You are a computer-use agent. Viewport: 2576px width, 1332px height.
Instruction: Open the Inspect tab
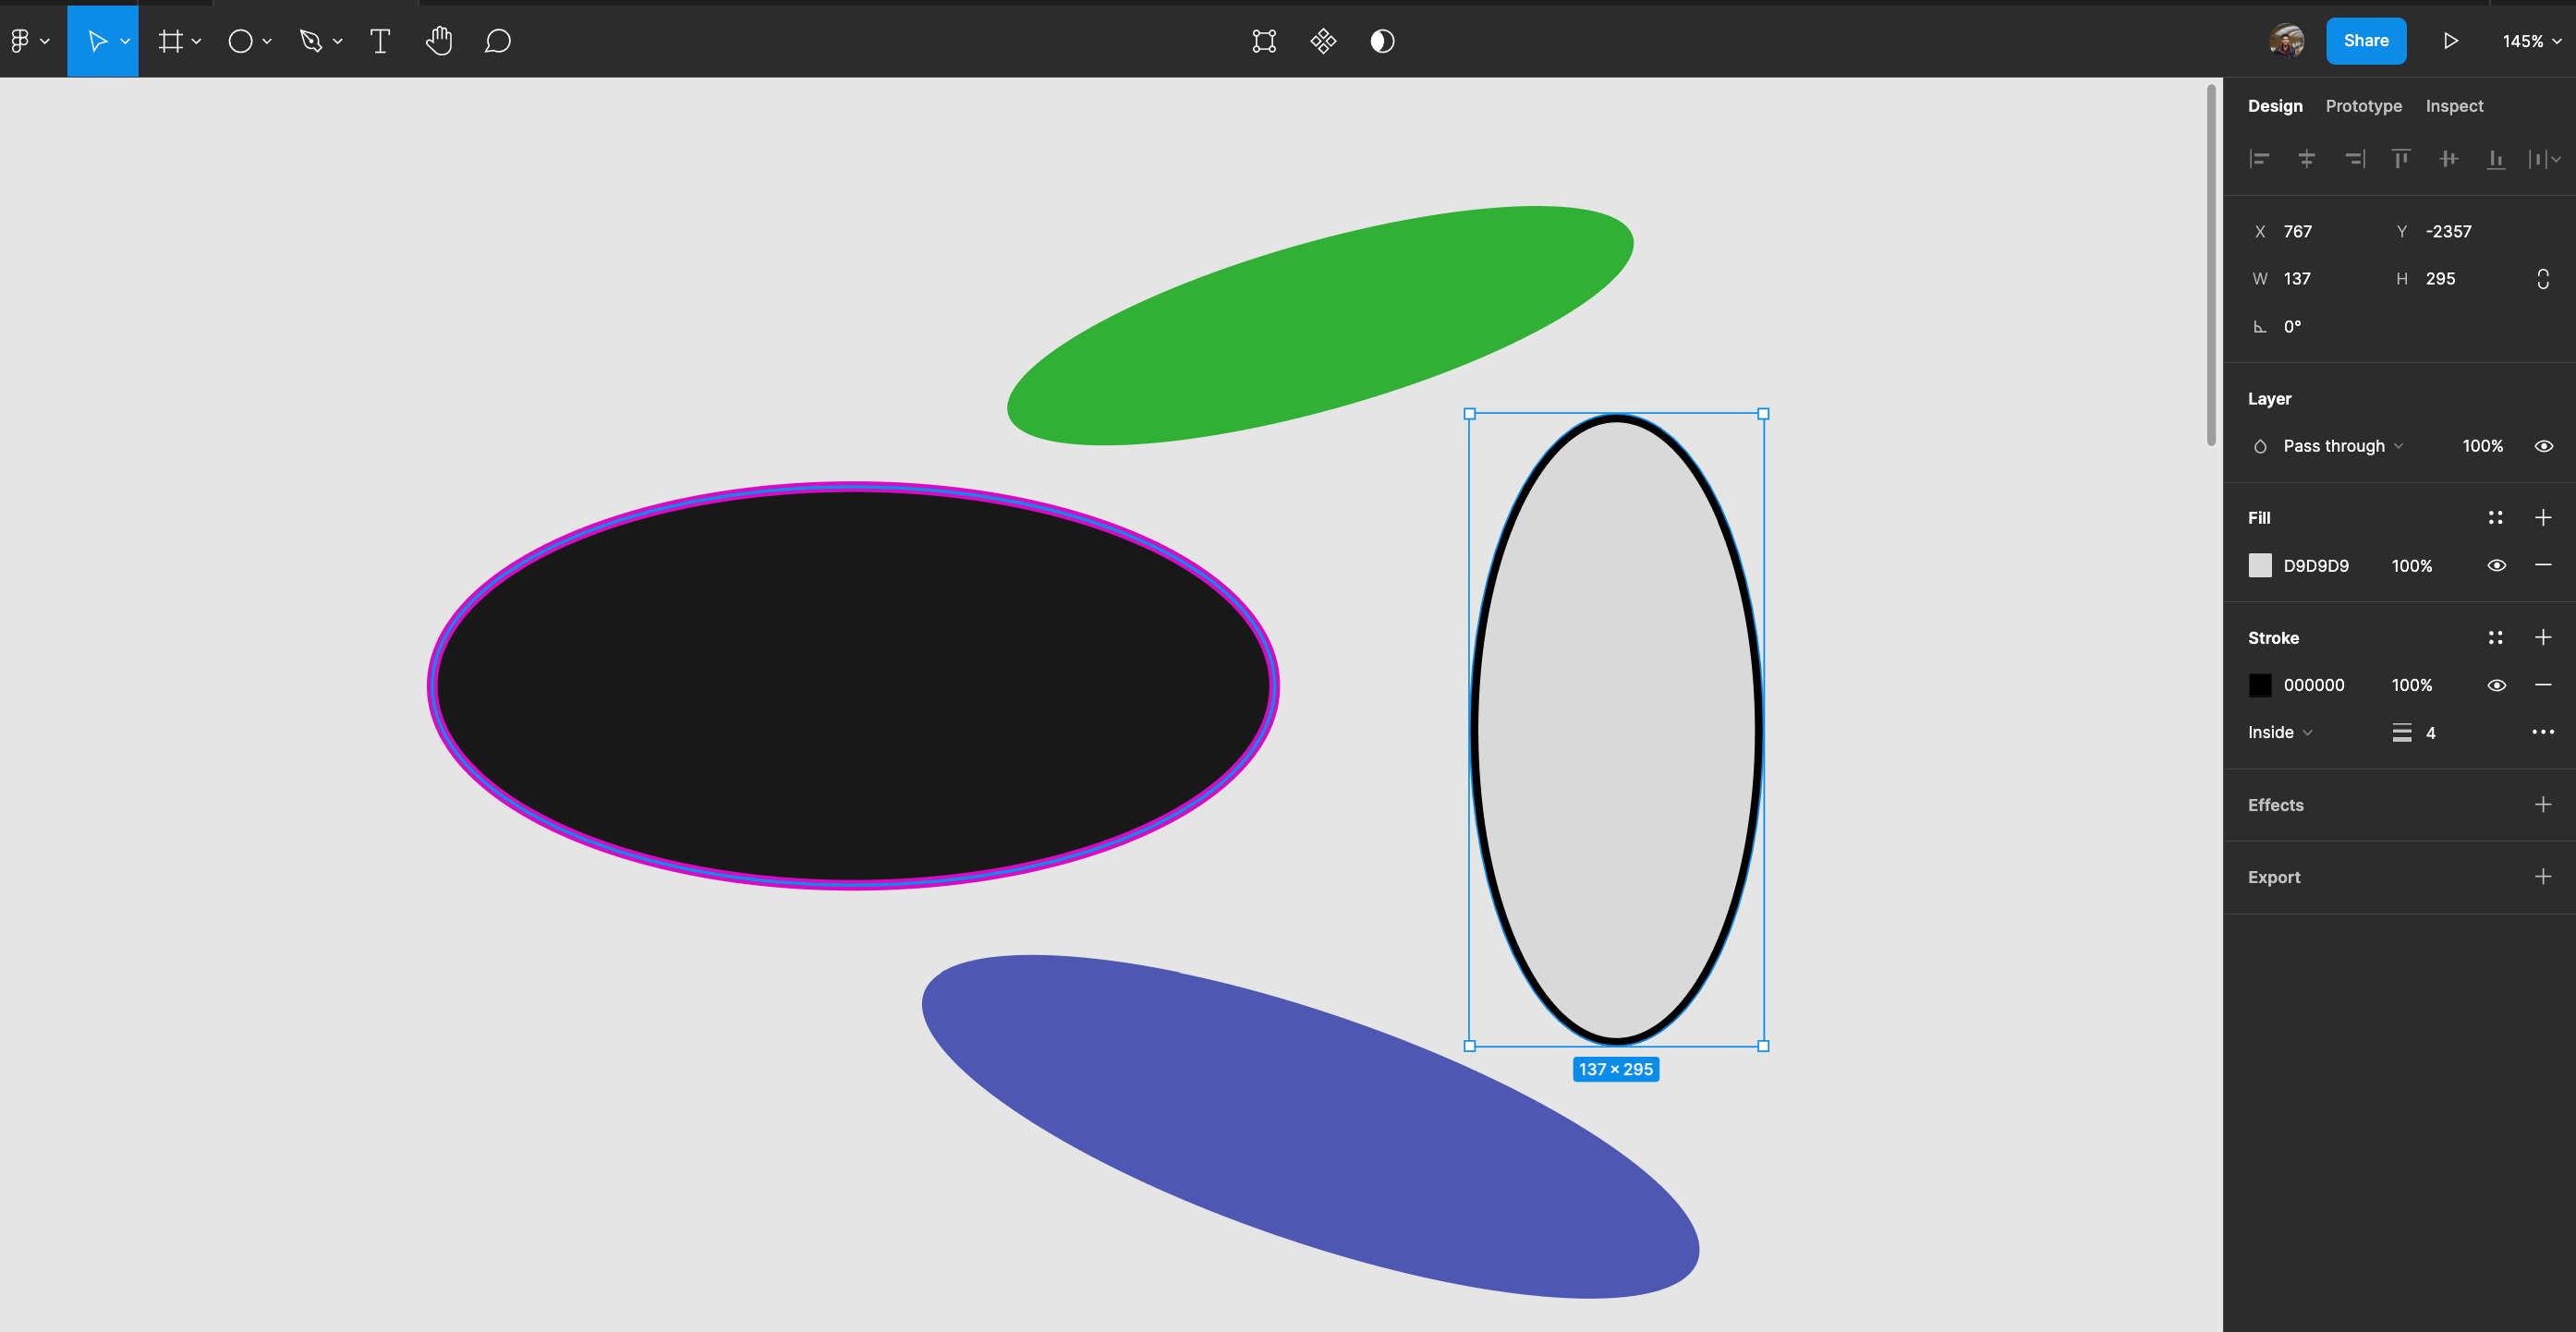[x=2454, y=105]
